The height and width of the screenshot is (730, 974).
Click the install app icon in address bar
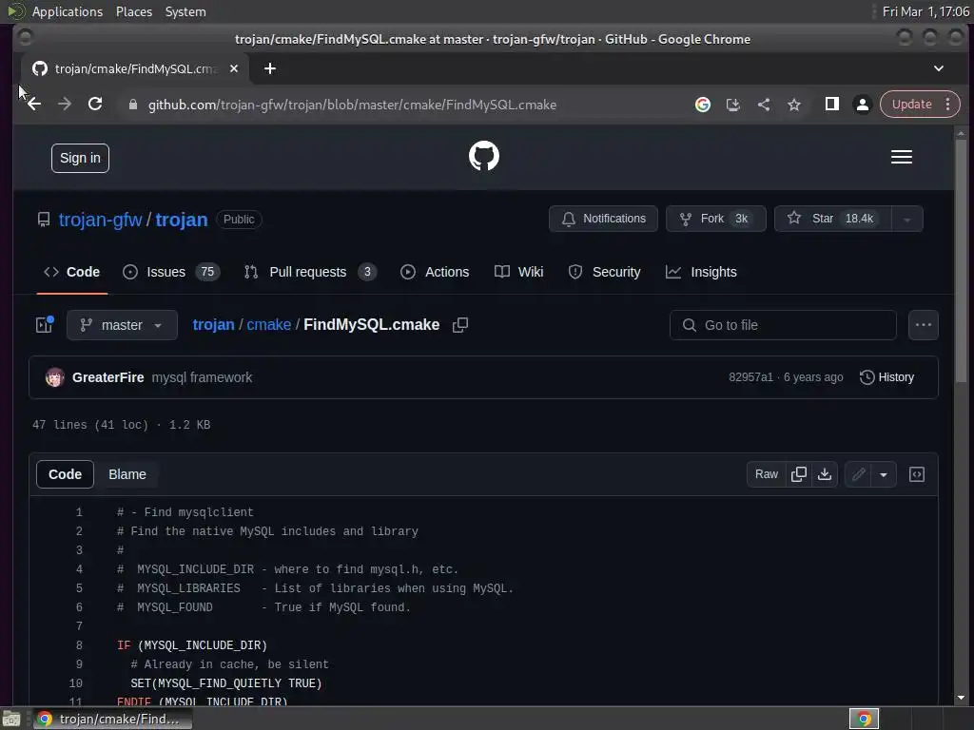733,105
